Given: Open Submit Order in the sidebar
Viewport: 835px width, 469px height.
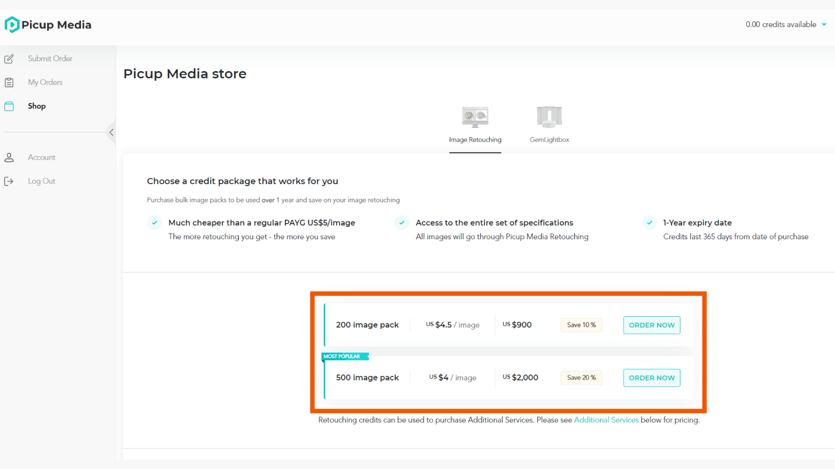Looking at the screenshot, I should [x=50, y=59].
